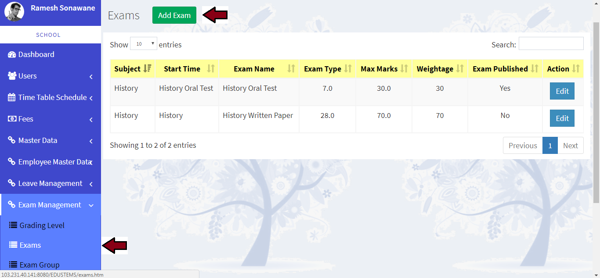Click the user profile avatar picture
This screenshot has height=278, width=600.
click(x=14, y=12)
